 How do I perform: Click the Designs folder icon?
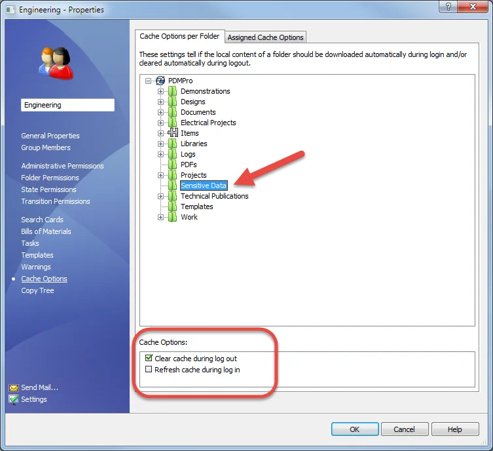point(172,102)
